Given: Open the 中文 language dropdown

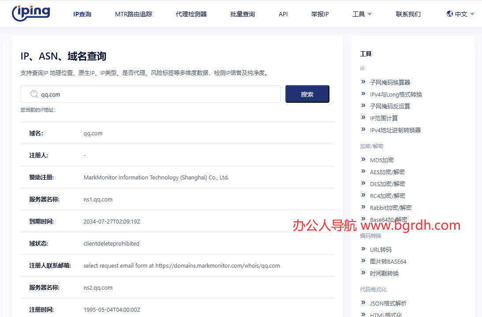Looking at the screenshot, I should point(462,14).
